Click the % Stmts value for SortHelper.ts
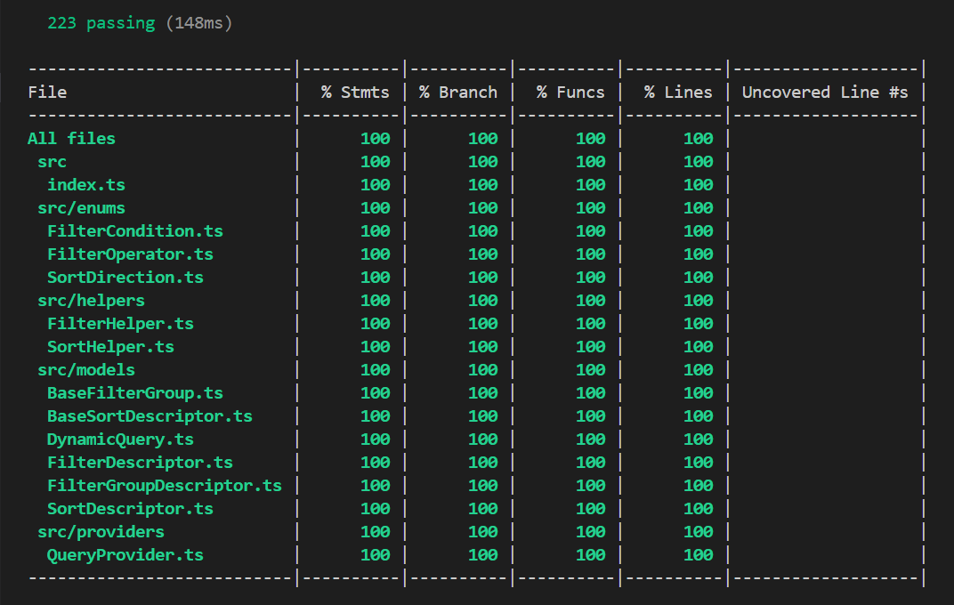Image resolution: width=954 pixels, height=605 pixels. [376, 347]
